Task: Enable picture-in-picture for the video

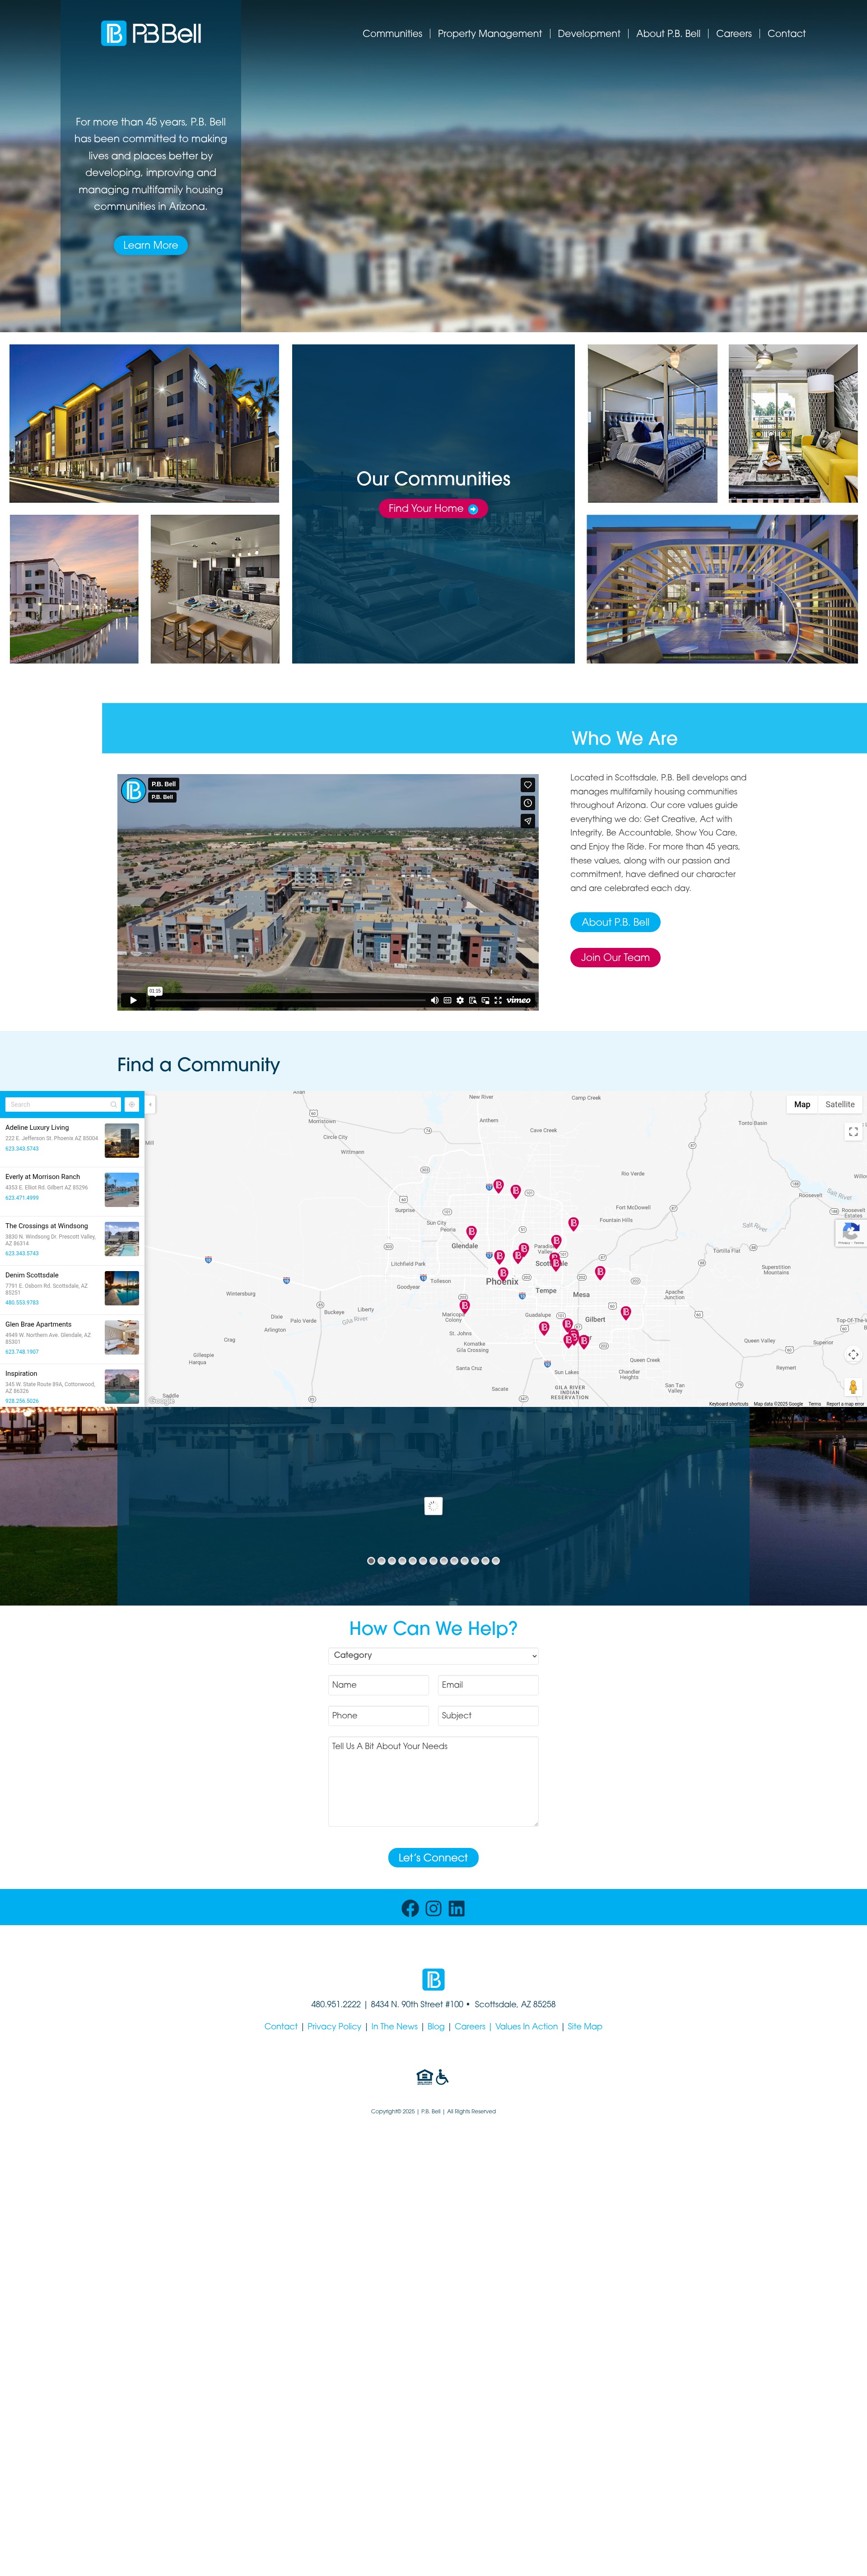Action: point(485,1000)
